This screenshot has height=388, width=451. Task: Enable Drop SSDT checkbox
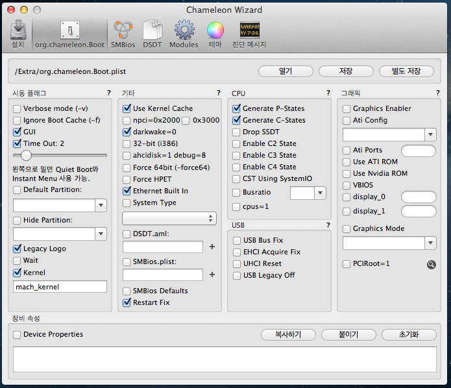pyautogui.click(x=236, y=132)
